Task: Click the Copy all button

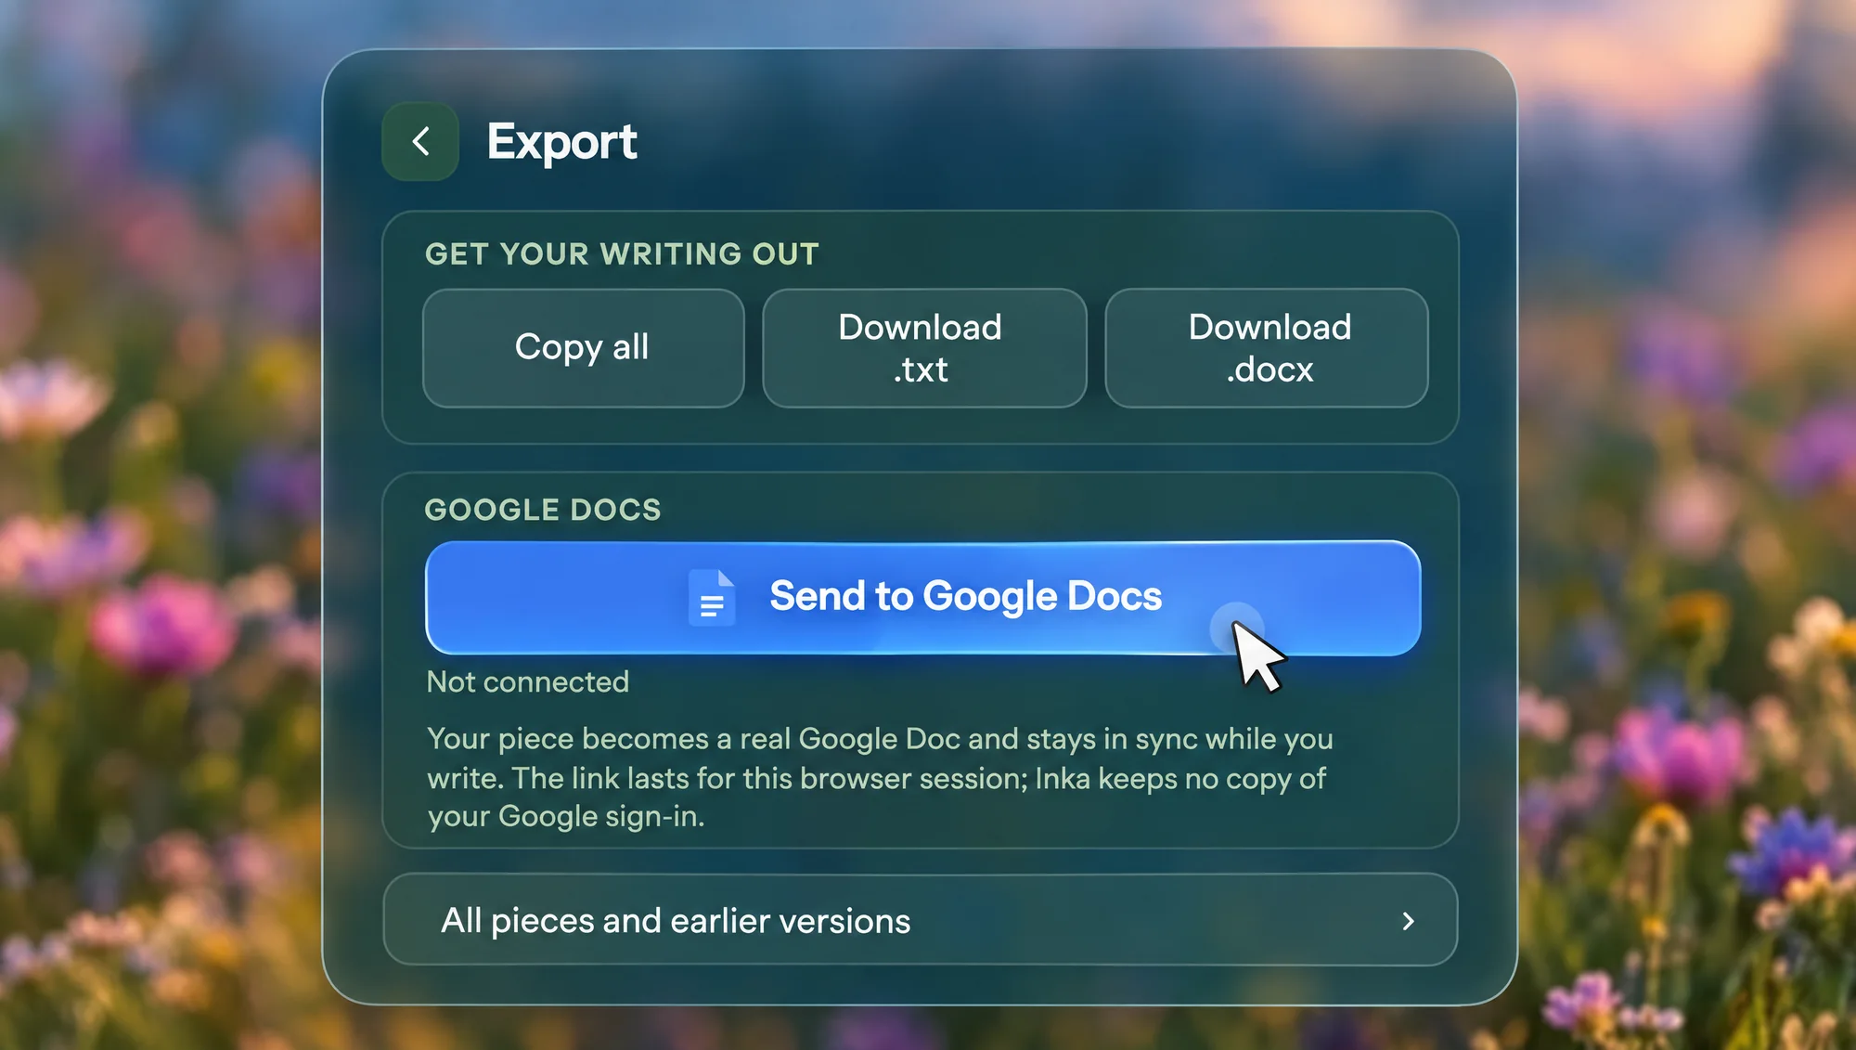Action: pos(583,348)
